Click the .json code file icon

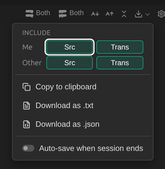point(26,124)
